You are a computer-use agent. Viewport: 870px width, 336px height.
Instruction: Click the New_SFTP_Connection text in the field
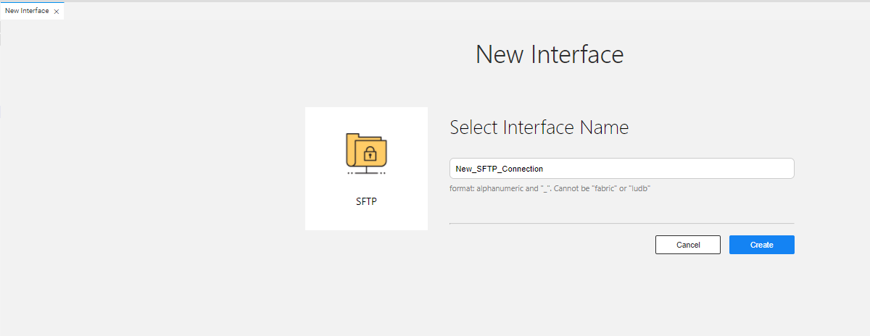[499, 169]
